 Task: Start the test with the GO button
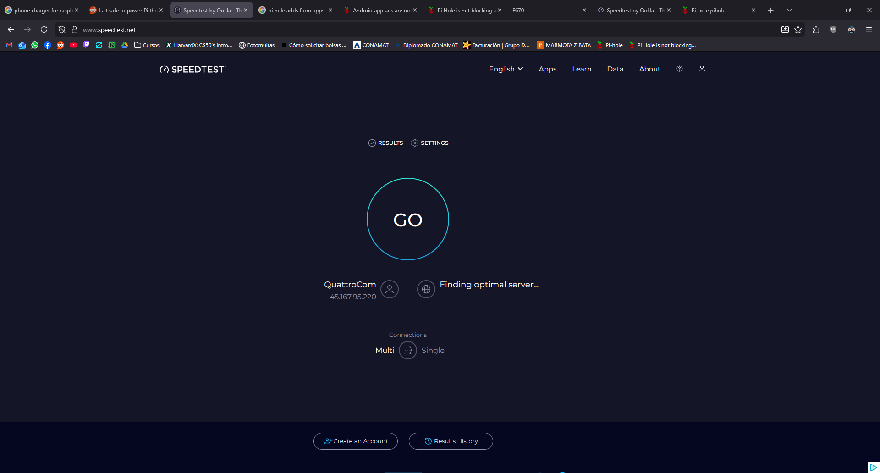click(407, 220)
